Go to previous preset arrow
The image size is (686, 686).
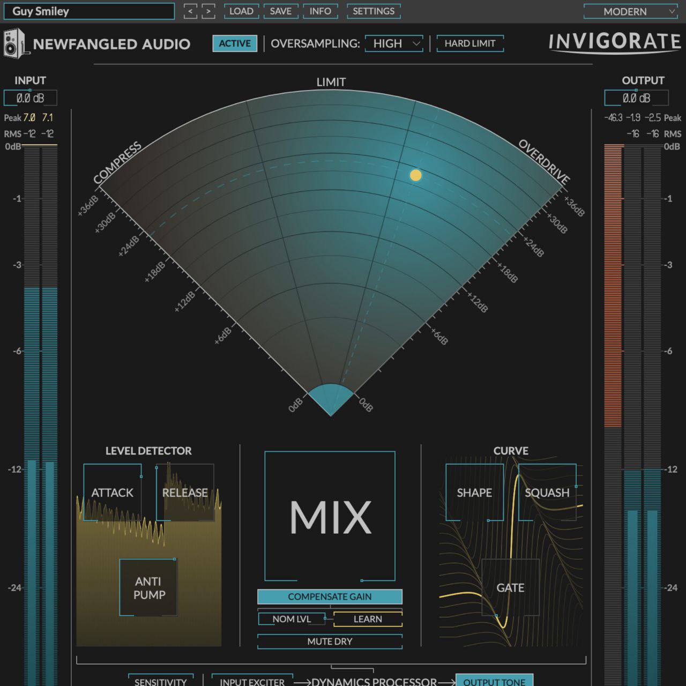190,11
